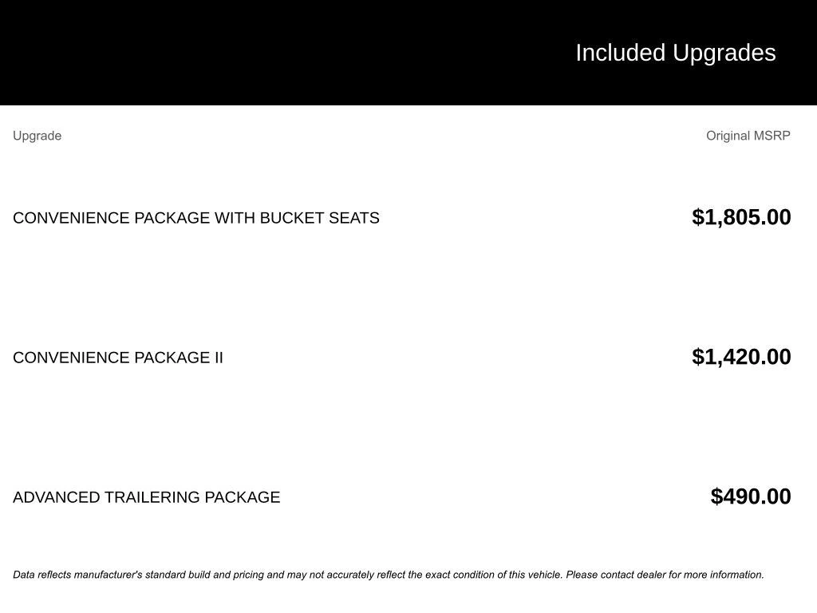Select the Upgrade column header
The width and height of the screenshot is (817, 613).
click(37, 136)
